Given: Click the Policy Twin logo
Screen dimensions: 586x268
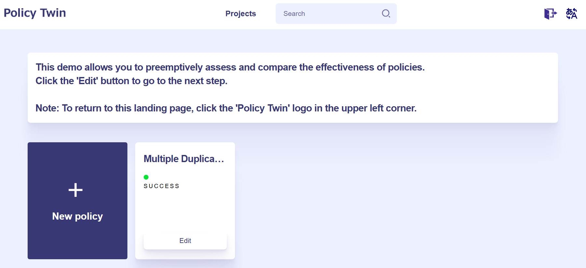Looking at the screenshot, I should coord(35,13).
